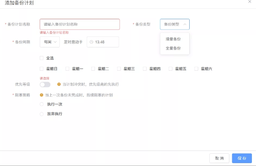Click the info icon beside blocking strategy hint
This screenshot has height=166, width=256.
pos(41,95)
